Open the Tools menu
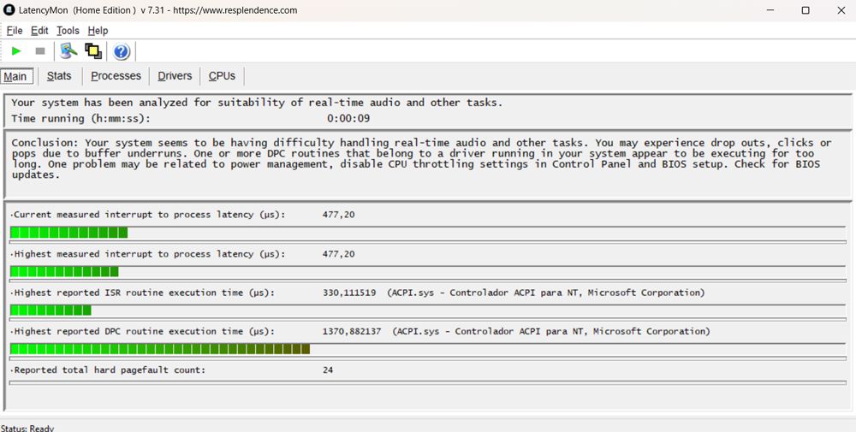 click(68, 31)
